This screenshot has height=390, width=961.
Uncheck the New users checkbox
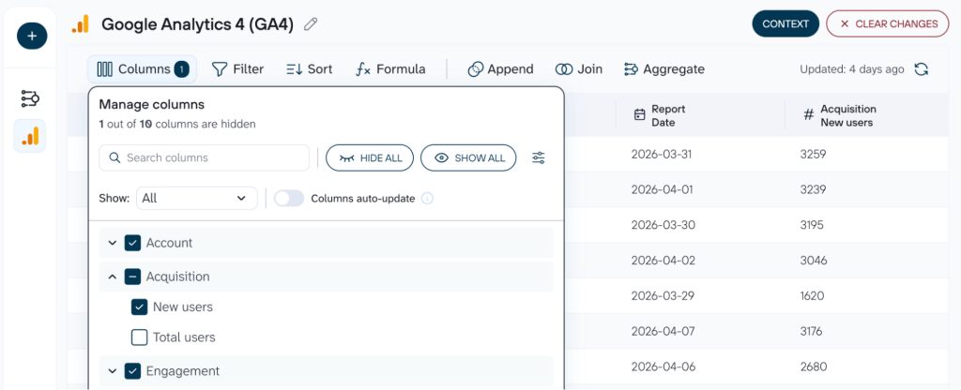140,307
